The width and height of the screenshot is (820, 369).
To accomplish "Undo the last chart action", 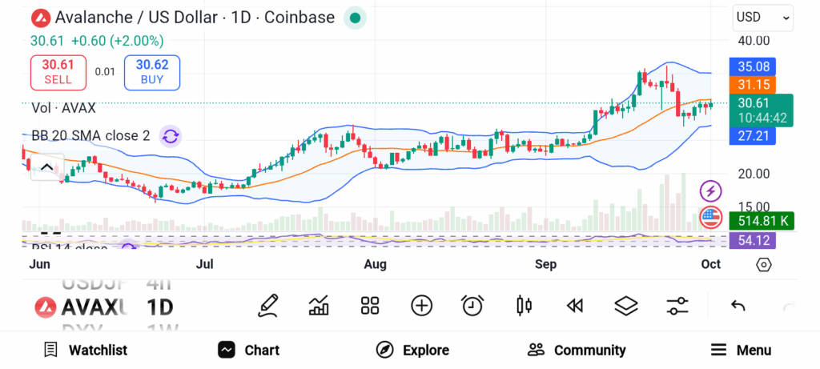I will click(x=738, y=306).
